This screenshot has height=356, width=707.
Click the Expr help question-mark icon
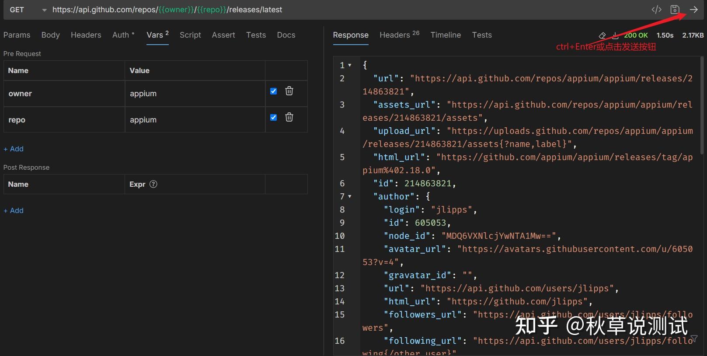coord(153,184)
